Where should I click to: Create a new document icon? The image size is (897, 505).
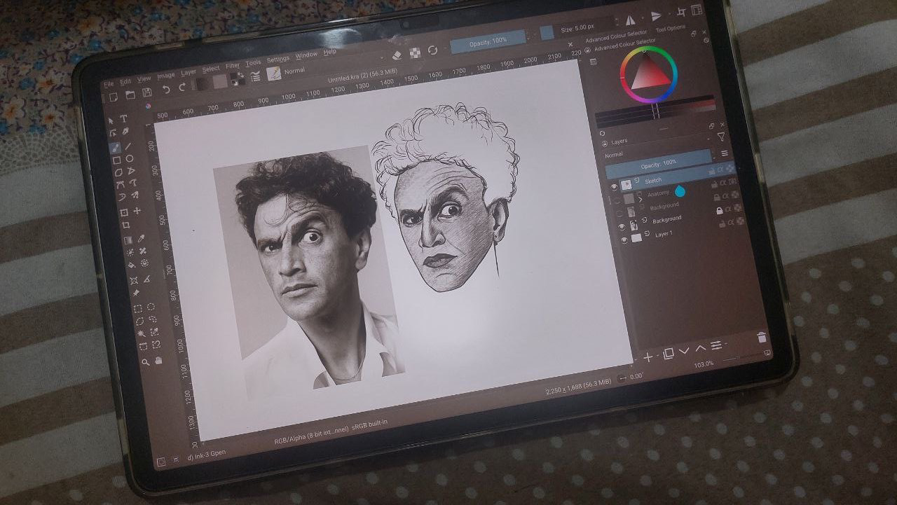(x=114, y=97)
